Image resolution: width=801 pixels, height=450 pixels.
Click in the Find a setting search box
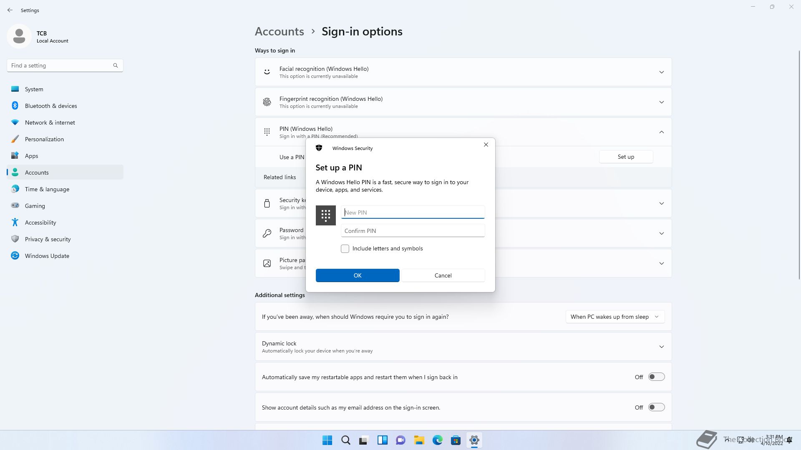[65, 65]
